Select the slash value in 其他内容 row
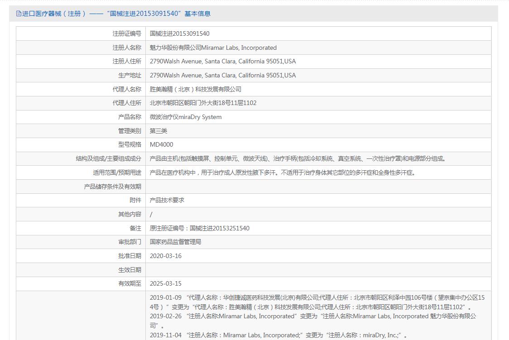Screen dimensions: 509x340 coord(151,215)
